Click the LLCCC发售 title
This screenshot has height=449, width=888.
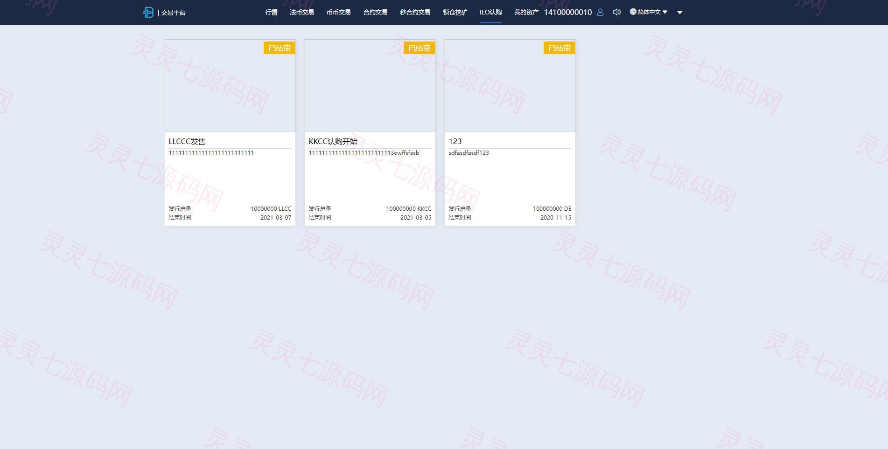tap(187, 141)
